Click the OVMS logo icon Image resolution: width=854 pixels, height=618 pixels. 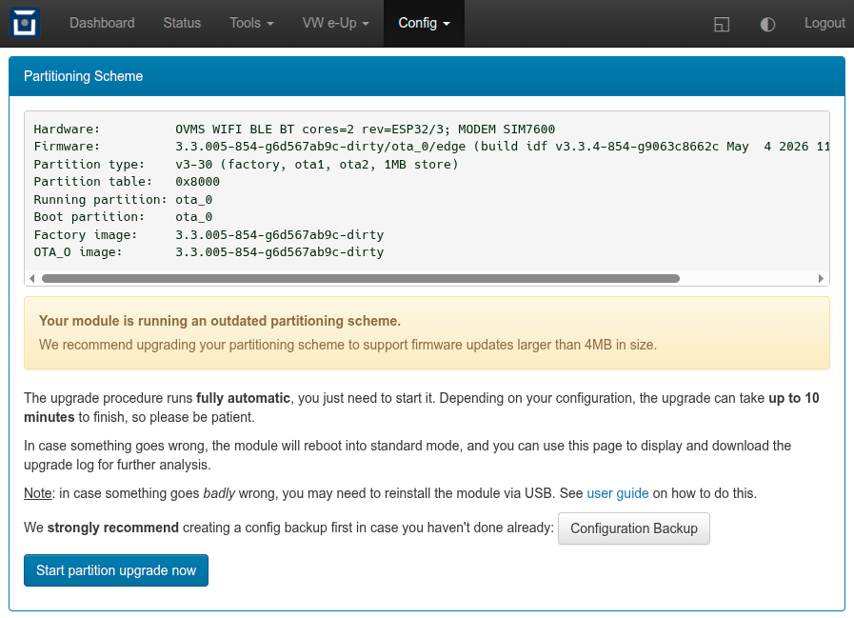25,23
